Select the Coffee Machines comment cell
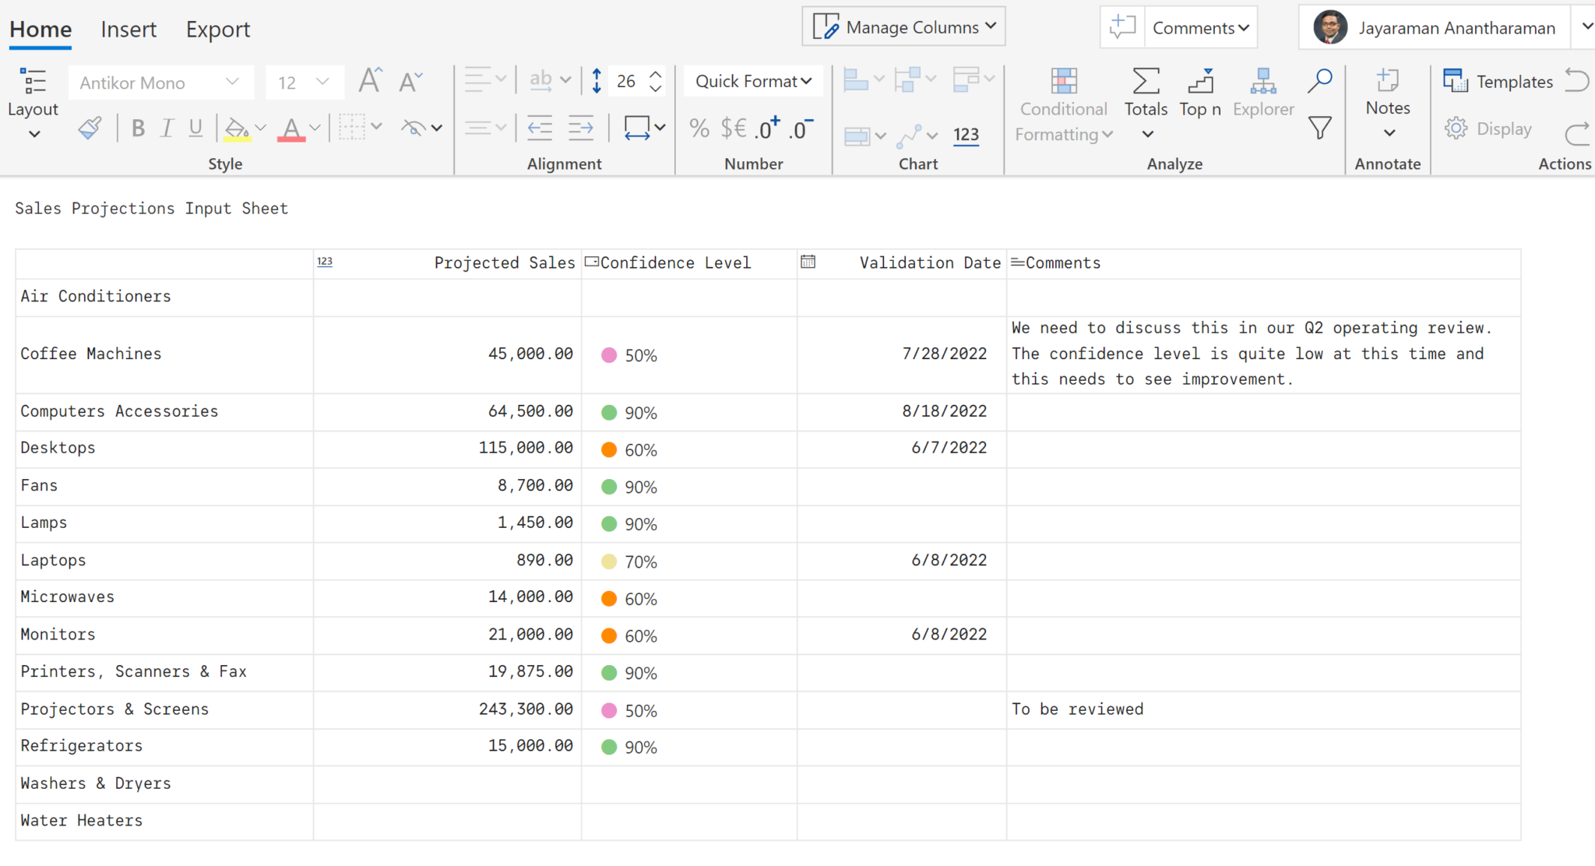Screen dimensions: 1595x866 (1262, 354)
